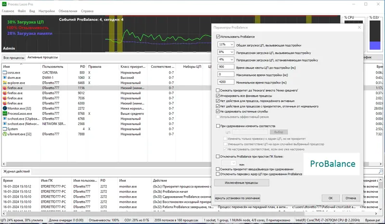Toggle no action for non-normal priority processes
This screenshot has height=224, width=385.
pyautogui.click(x=218, y=106)
